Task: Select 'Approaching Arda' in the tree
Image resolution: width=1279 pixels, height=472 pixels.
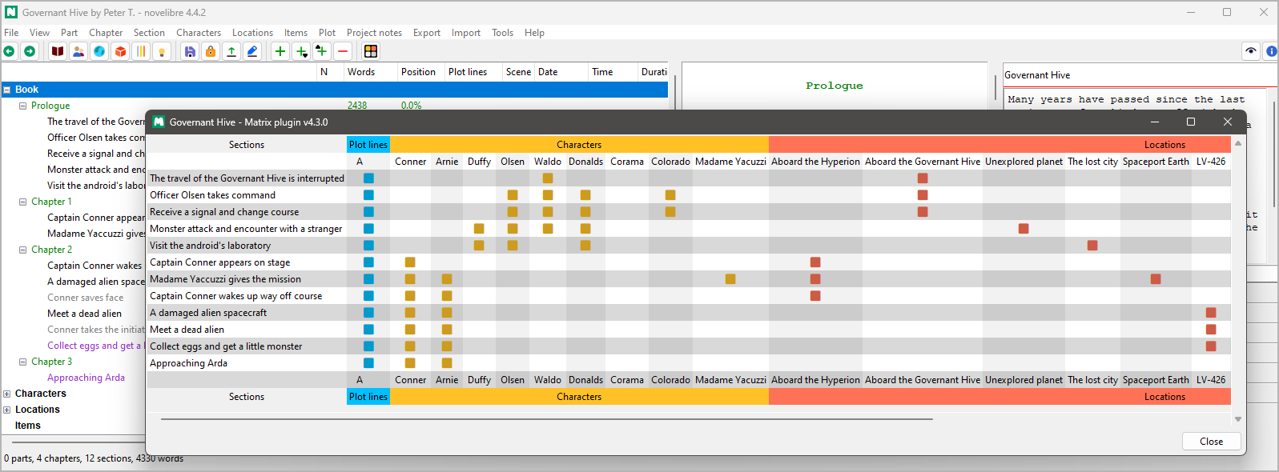Action: click(86, 378)
